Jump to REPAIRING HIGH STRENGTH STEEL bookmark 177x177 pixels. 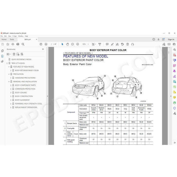pos(28,104)
